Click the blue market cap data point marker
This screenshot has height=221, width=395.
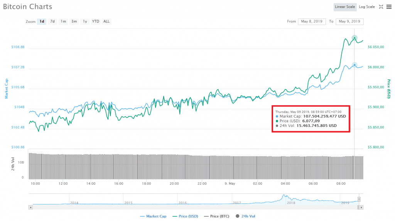coord(354,65)
